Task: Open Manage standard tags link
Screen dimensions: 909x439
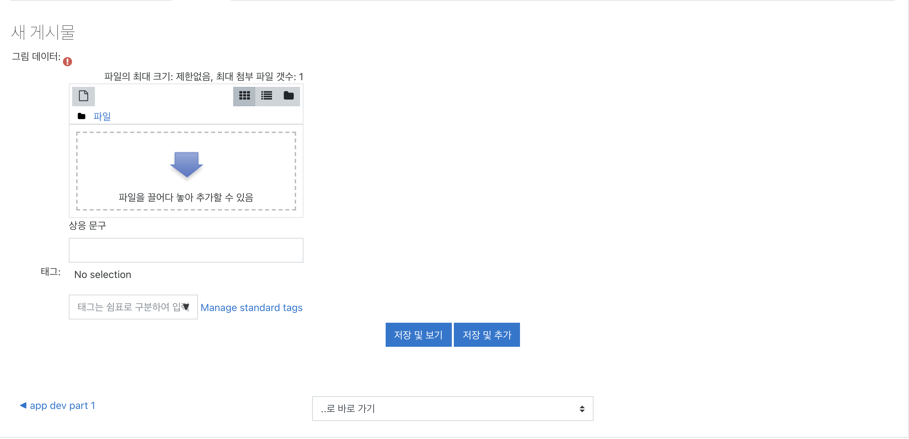Action: (x=251, y=308)
